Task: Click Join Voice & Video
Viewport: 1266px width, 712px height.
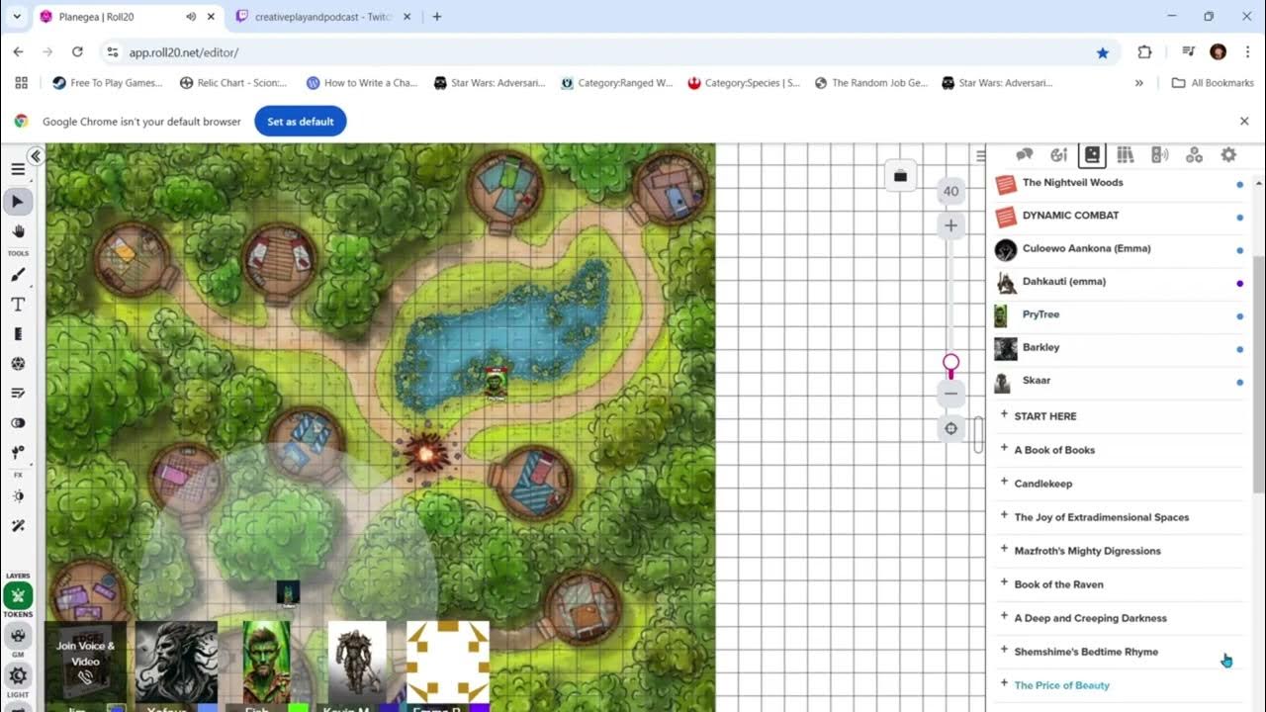Action: pos(85,661)
